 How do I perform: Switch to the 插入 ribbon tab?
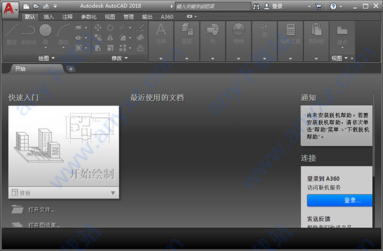tap(49, 17)
